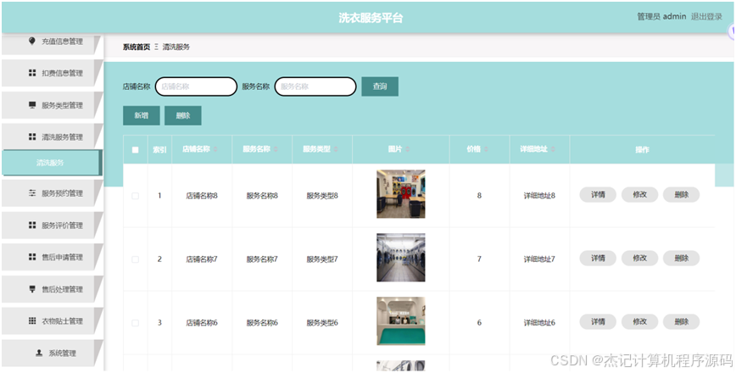
Task: Focus the 服务名称 search field
Action: pos(315,86)
